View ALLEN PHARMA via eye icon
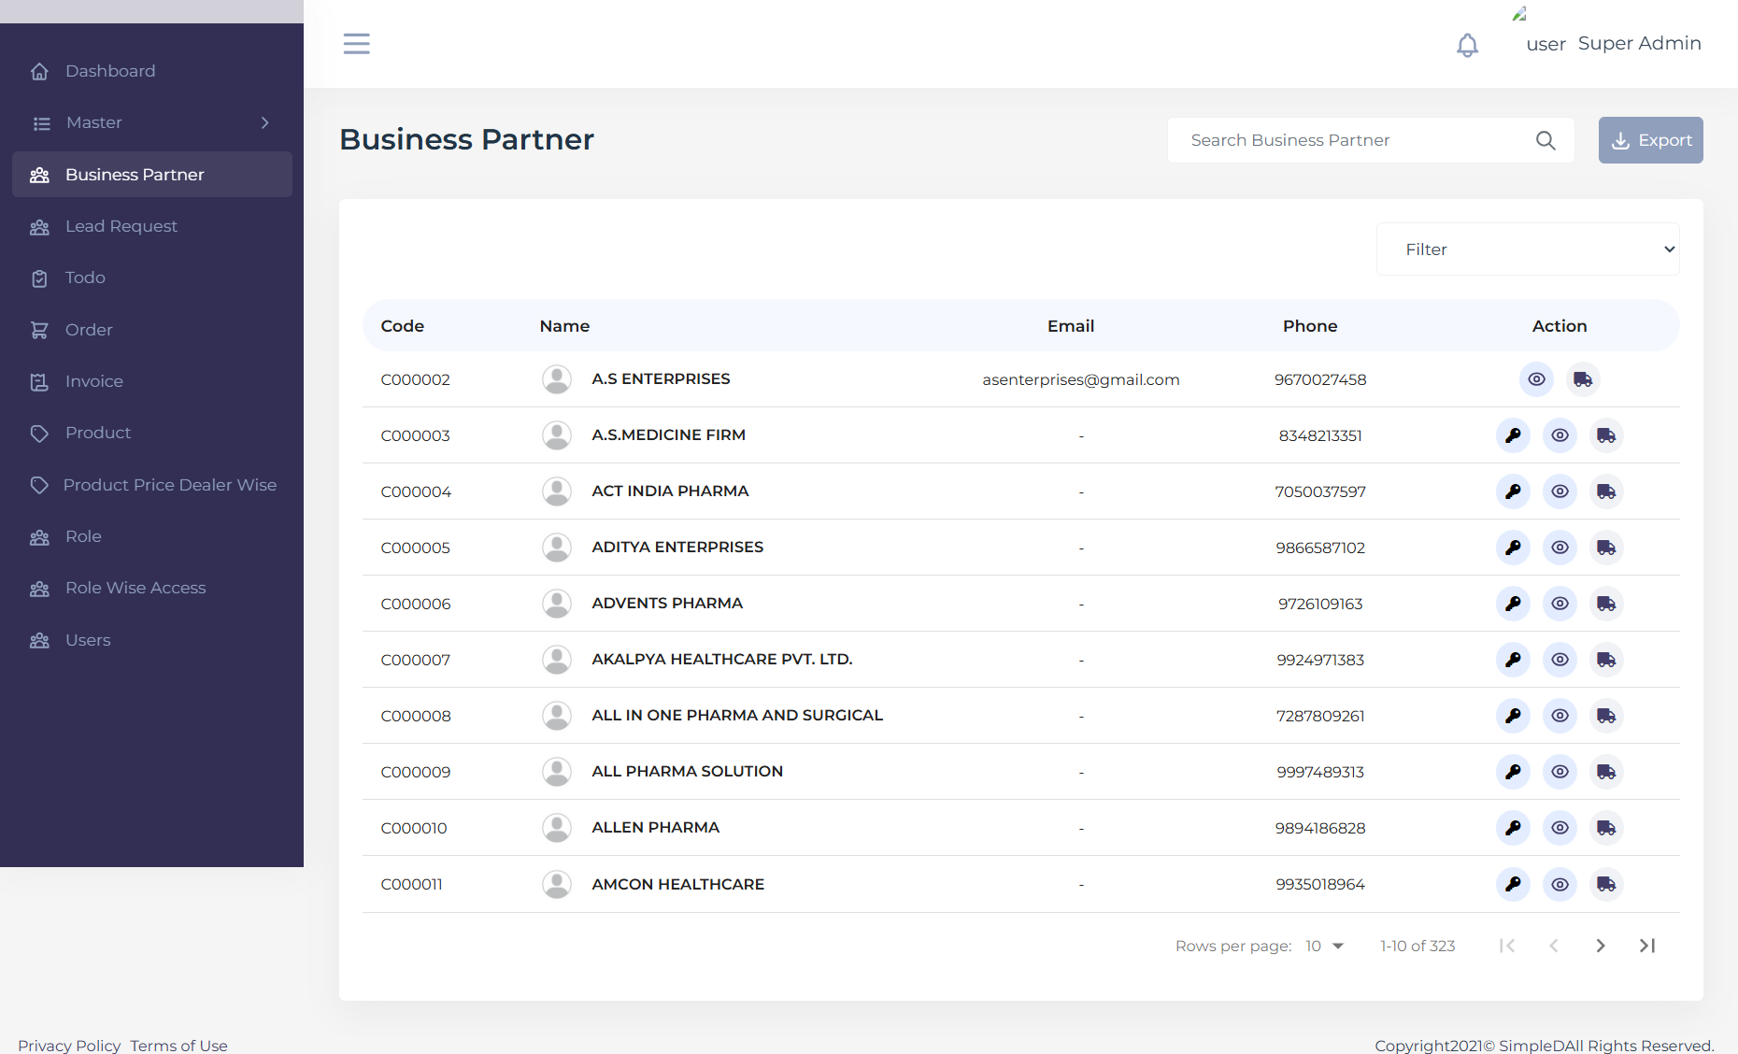The width and height of the screenshot is (1738, 1054). click(1560, 828)
